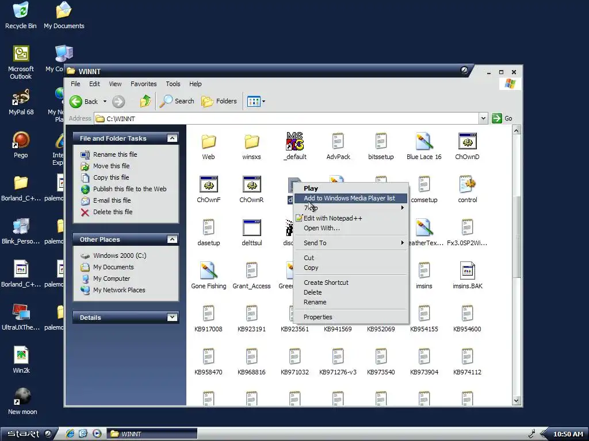The image size is (589, 441).
Task: Click the file list scrollbar down arrow
Action: pos(516,400)
